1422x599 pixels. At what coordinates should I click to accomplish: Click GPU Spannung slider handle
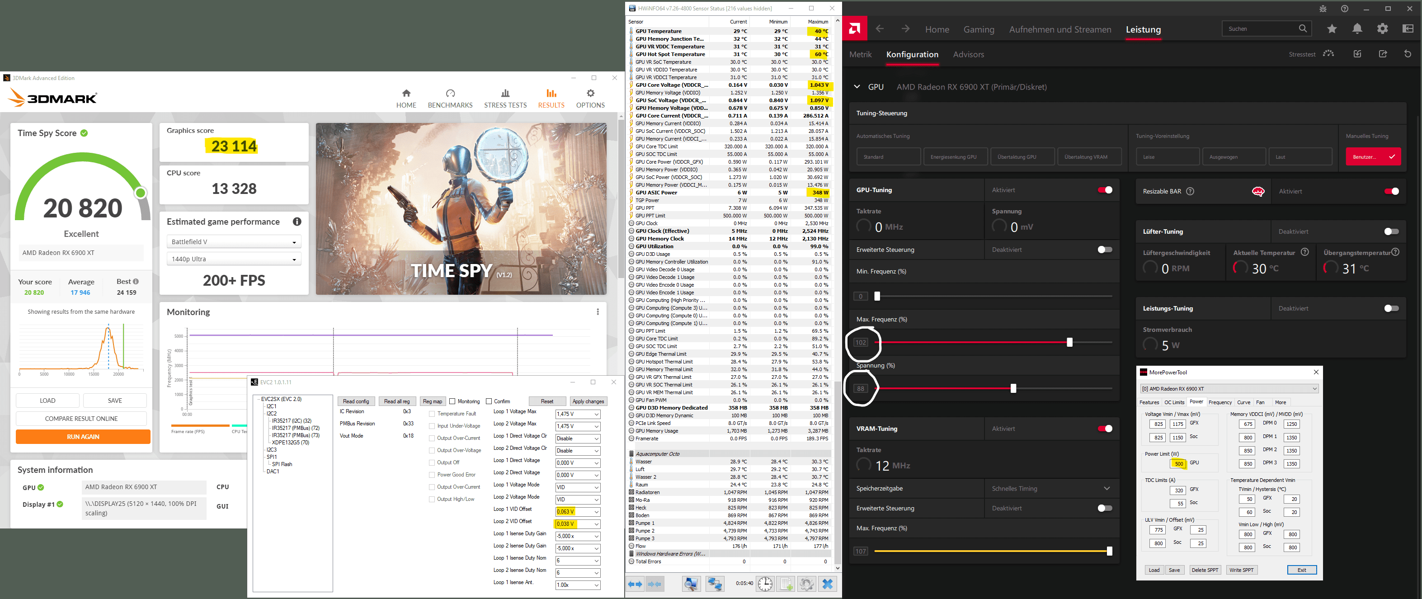1013,389
